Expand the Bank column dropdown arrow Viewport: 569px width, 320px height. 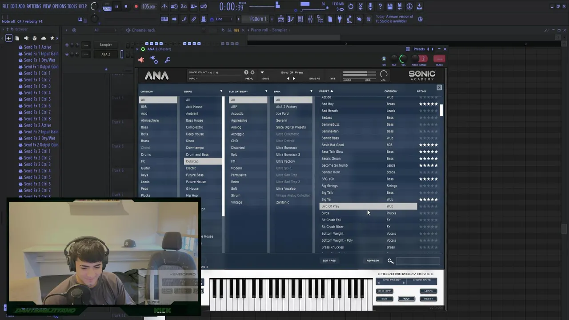tap(311, 92)
